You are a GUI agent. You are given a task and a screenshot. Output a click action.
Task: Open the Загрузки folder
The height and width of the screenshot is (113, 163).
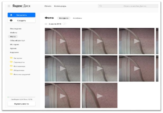(x=18, y=58)
